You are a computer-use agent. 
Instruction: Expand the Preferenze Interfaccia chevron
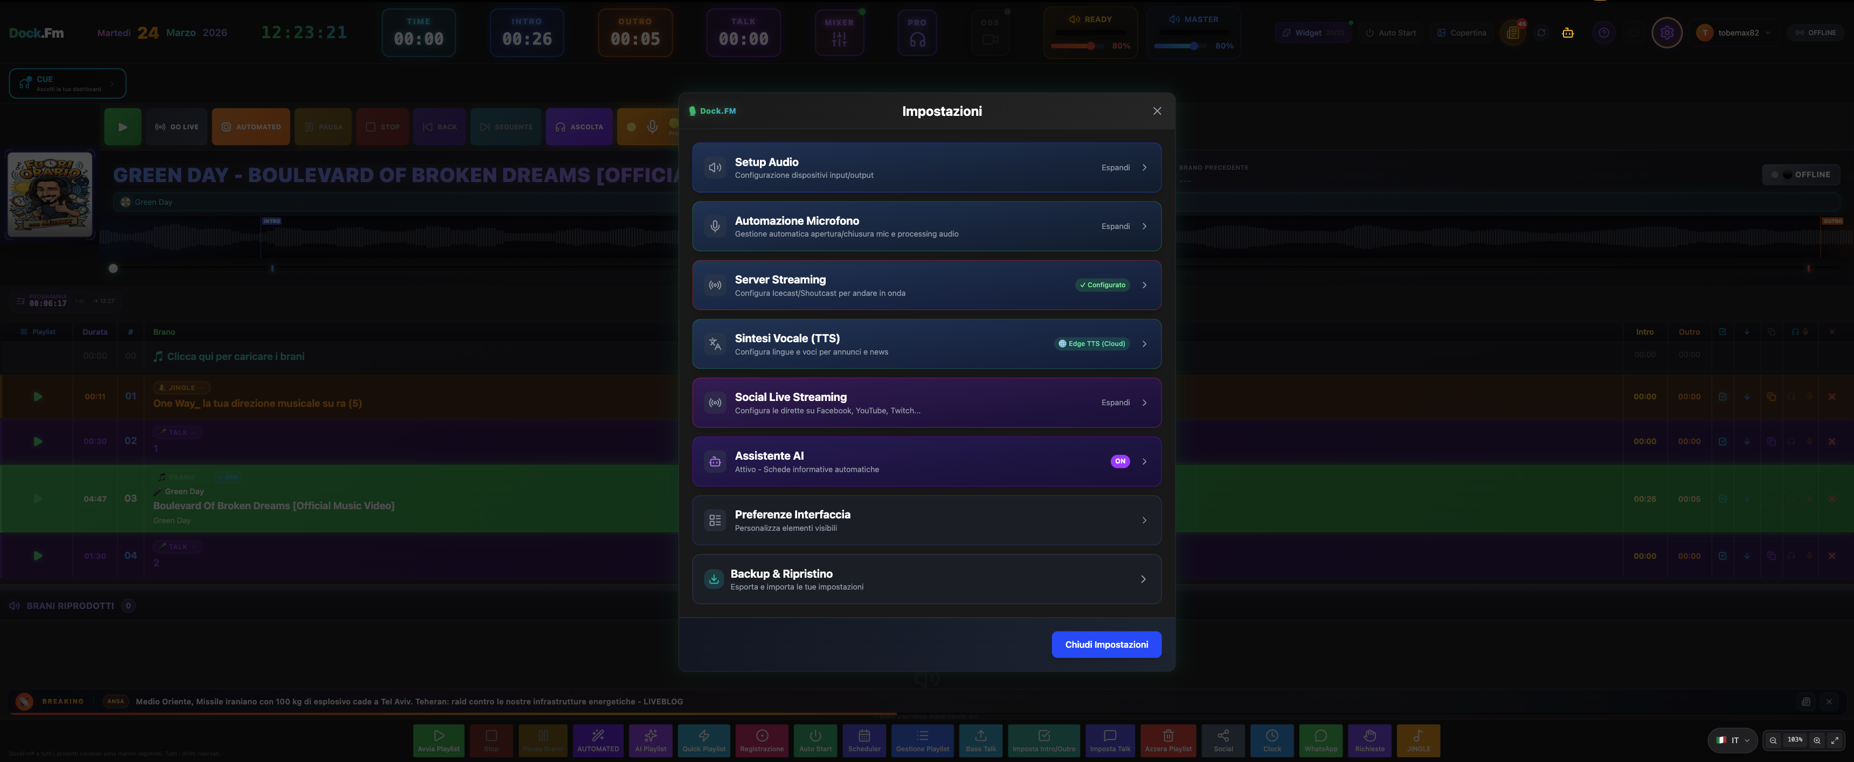1144,520
